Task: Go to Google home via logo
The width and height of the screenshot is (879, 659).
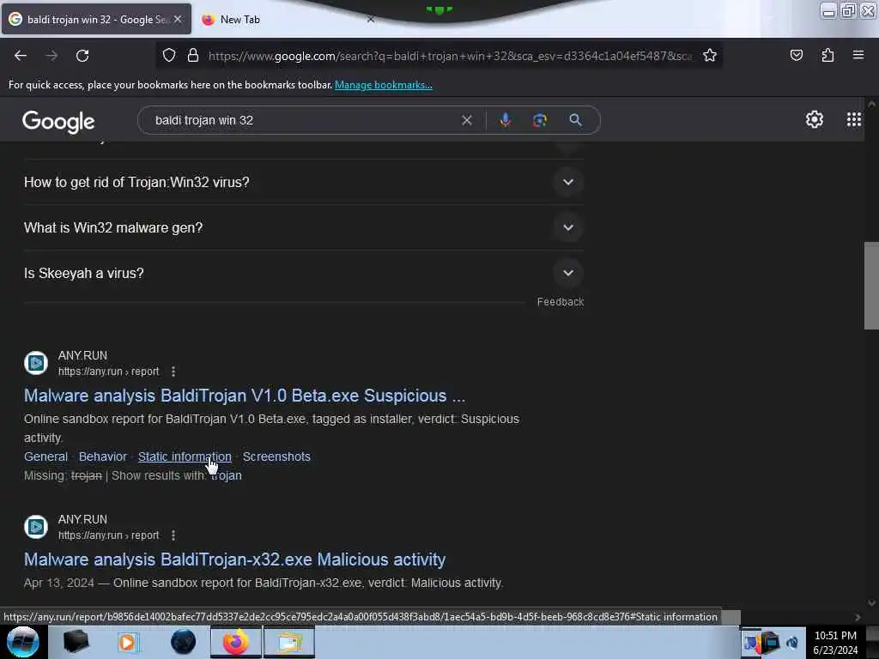Action: 58,122
